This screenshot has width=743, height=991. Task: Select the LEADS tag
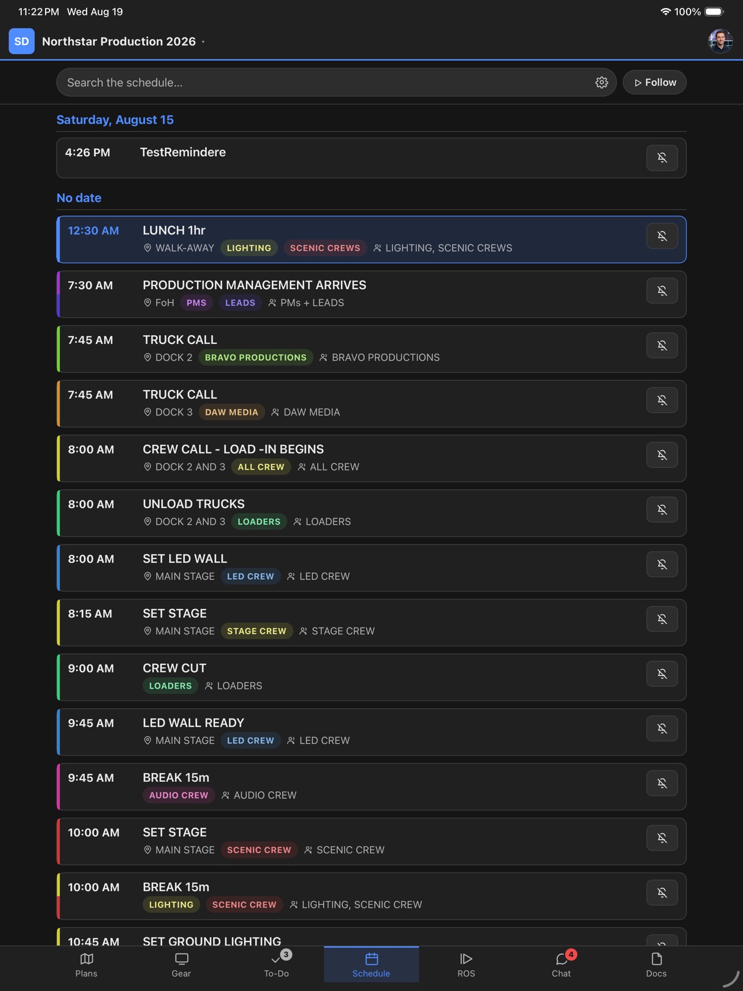click(240, 302)
